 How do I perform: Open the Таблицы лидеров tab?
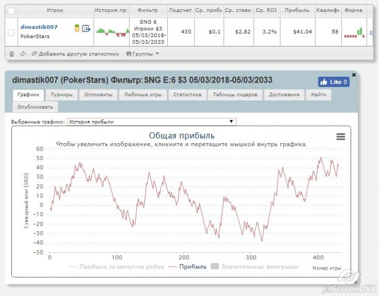click(x=235, y=95)
